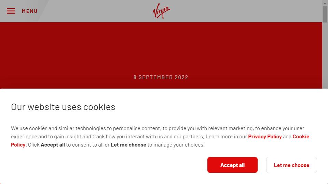Viewport: 328px width, 184px height.
Task: Click bold 'Accept all' text in paragraph
Action: coord(53,144)
